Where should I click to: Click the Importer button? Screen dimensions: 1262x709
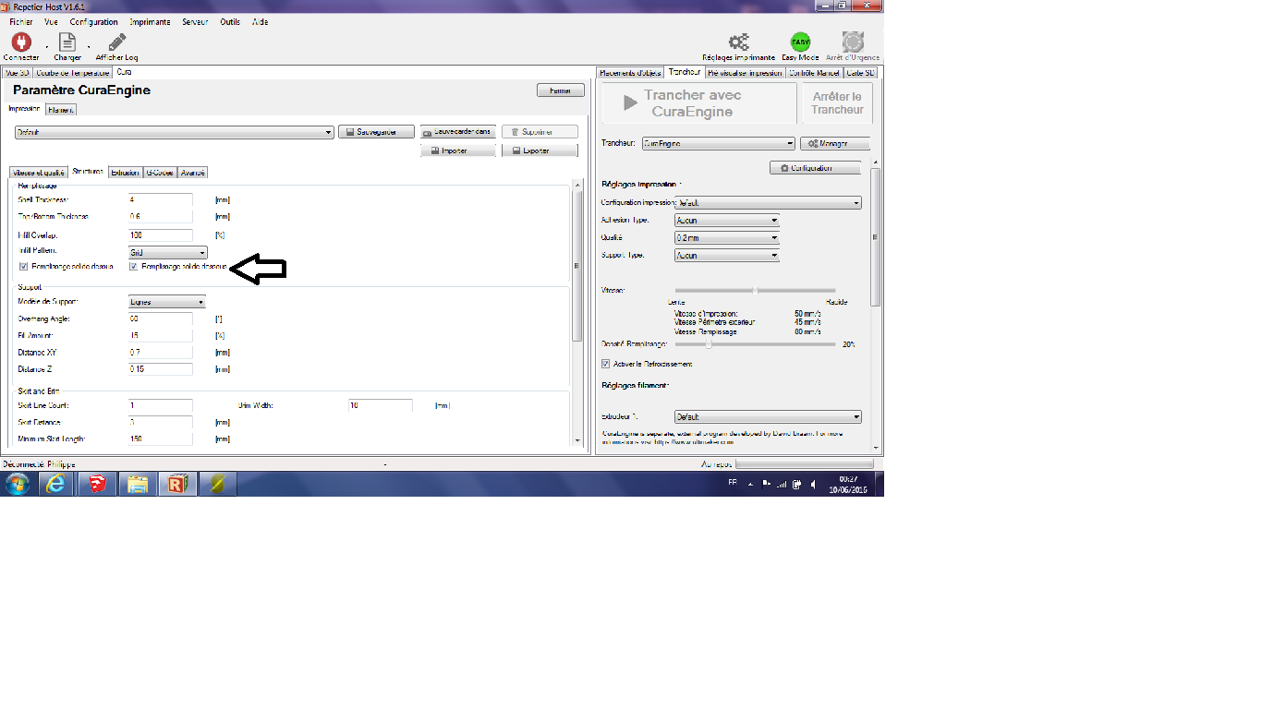[x=457, y=150]
